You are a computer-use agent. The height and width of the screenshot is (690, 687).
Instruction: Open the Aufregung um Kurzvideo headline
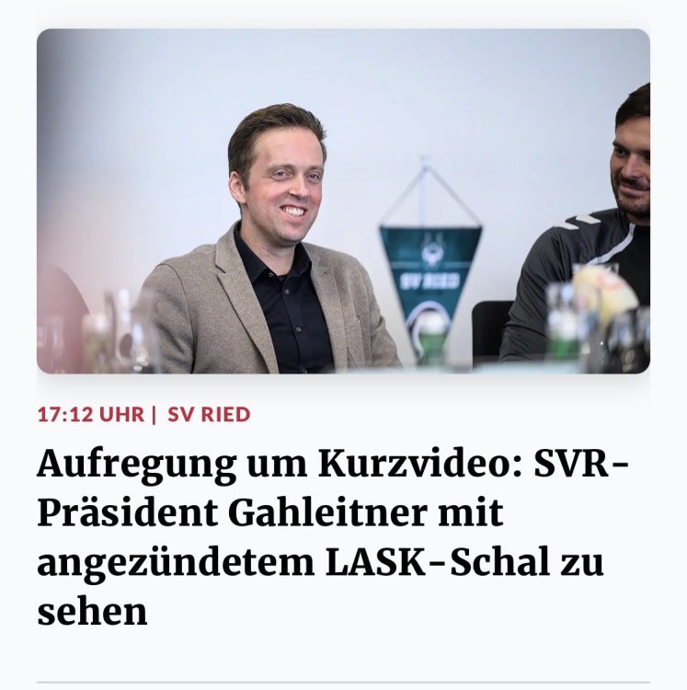pos(333,538)
